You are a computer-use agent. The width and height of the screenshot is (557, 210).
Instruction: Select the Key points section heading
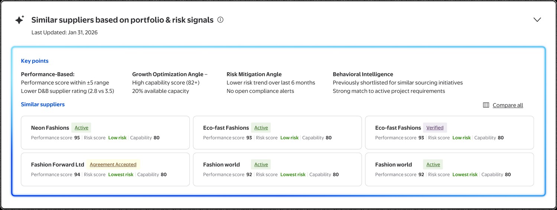click(x=35, y=61)
